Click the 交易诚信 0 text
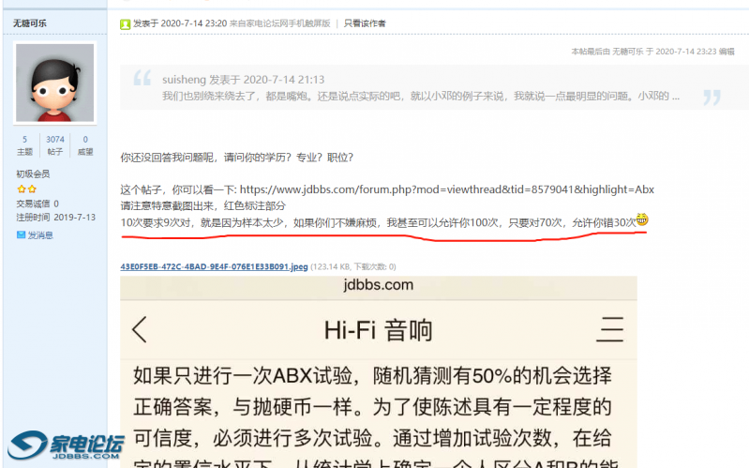749x468 pixels. tap(37, 204)
